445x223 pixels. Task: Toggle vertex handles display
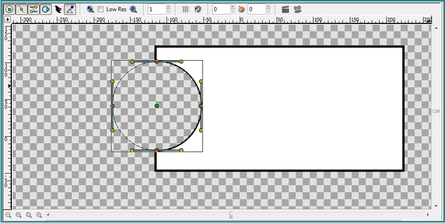21,9
